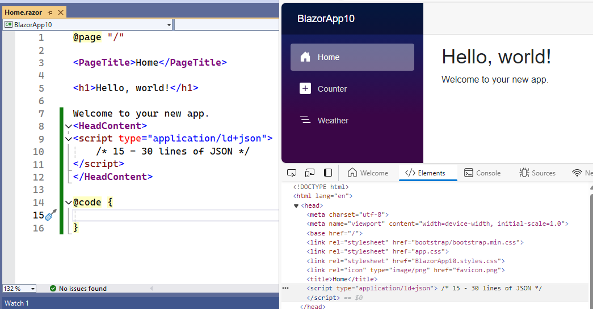Switch to the DevTools Console tab

pos(482,173)
